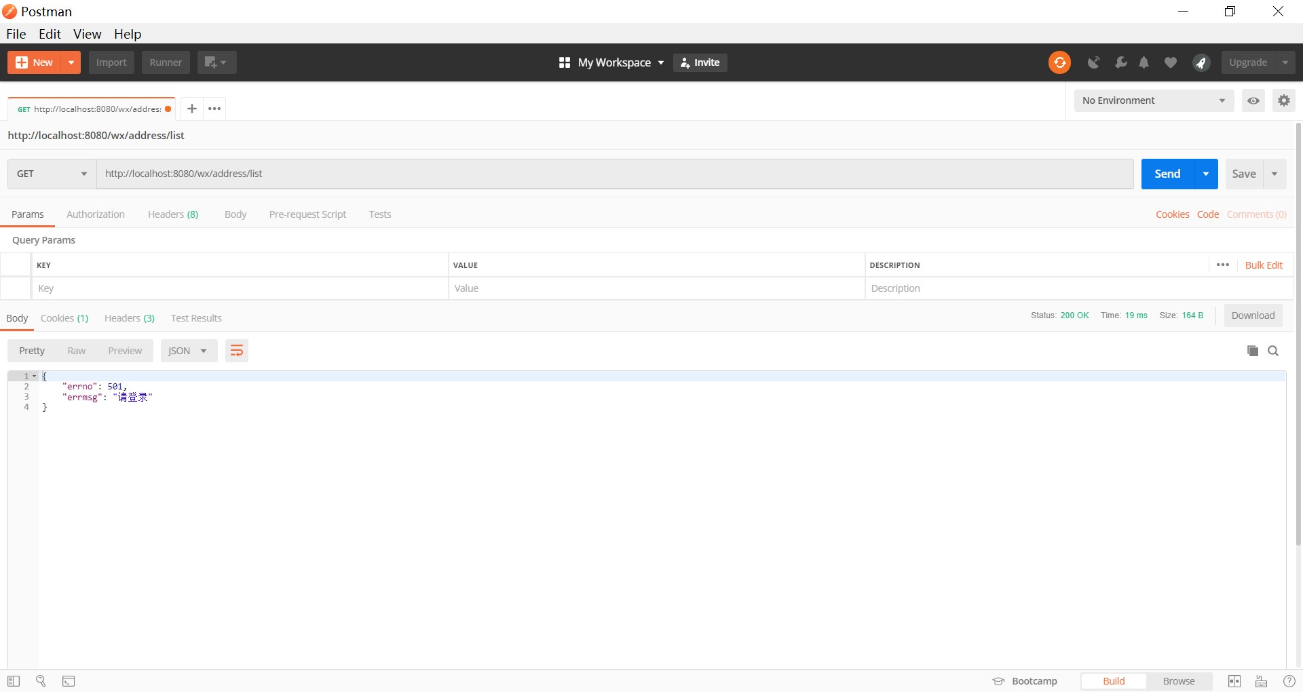Collapse the JSON object at line 1

(x=34, y=376)
